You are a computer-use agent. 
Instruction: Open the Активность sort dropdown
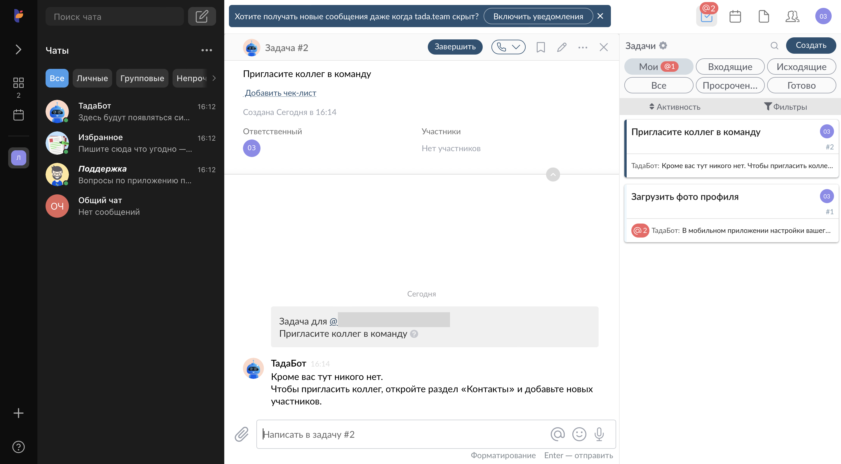point(675,107)
